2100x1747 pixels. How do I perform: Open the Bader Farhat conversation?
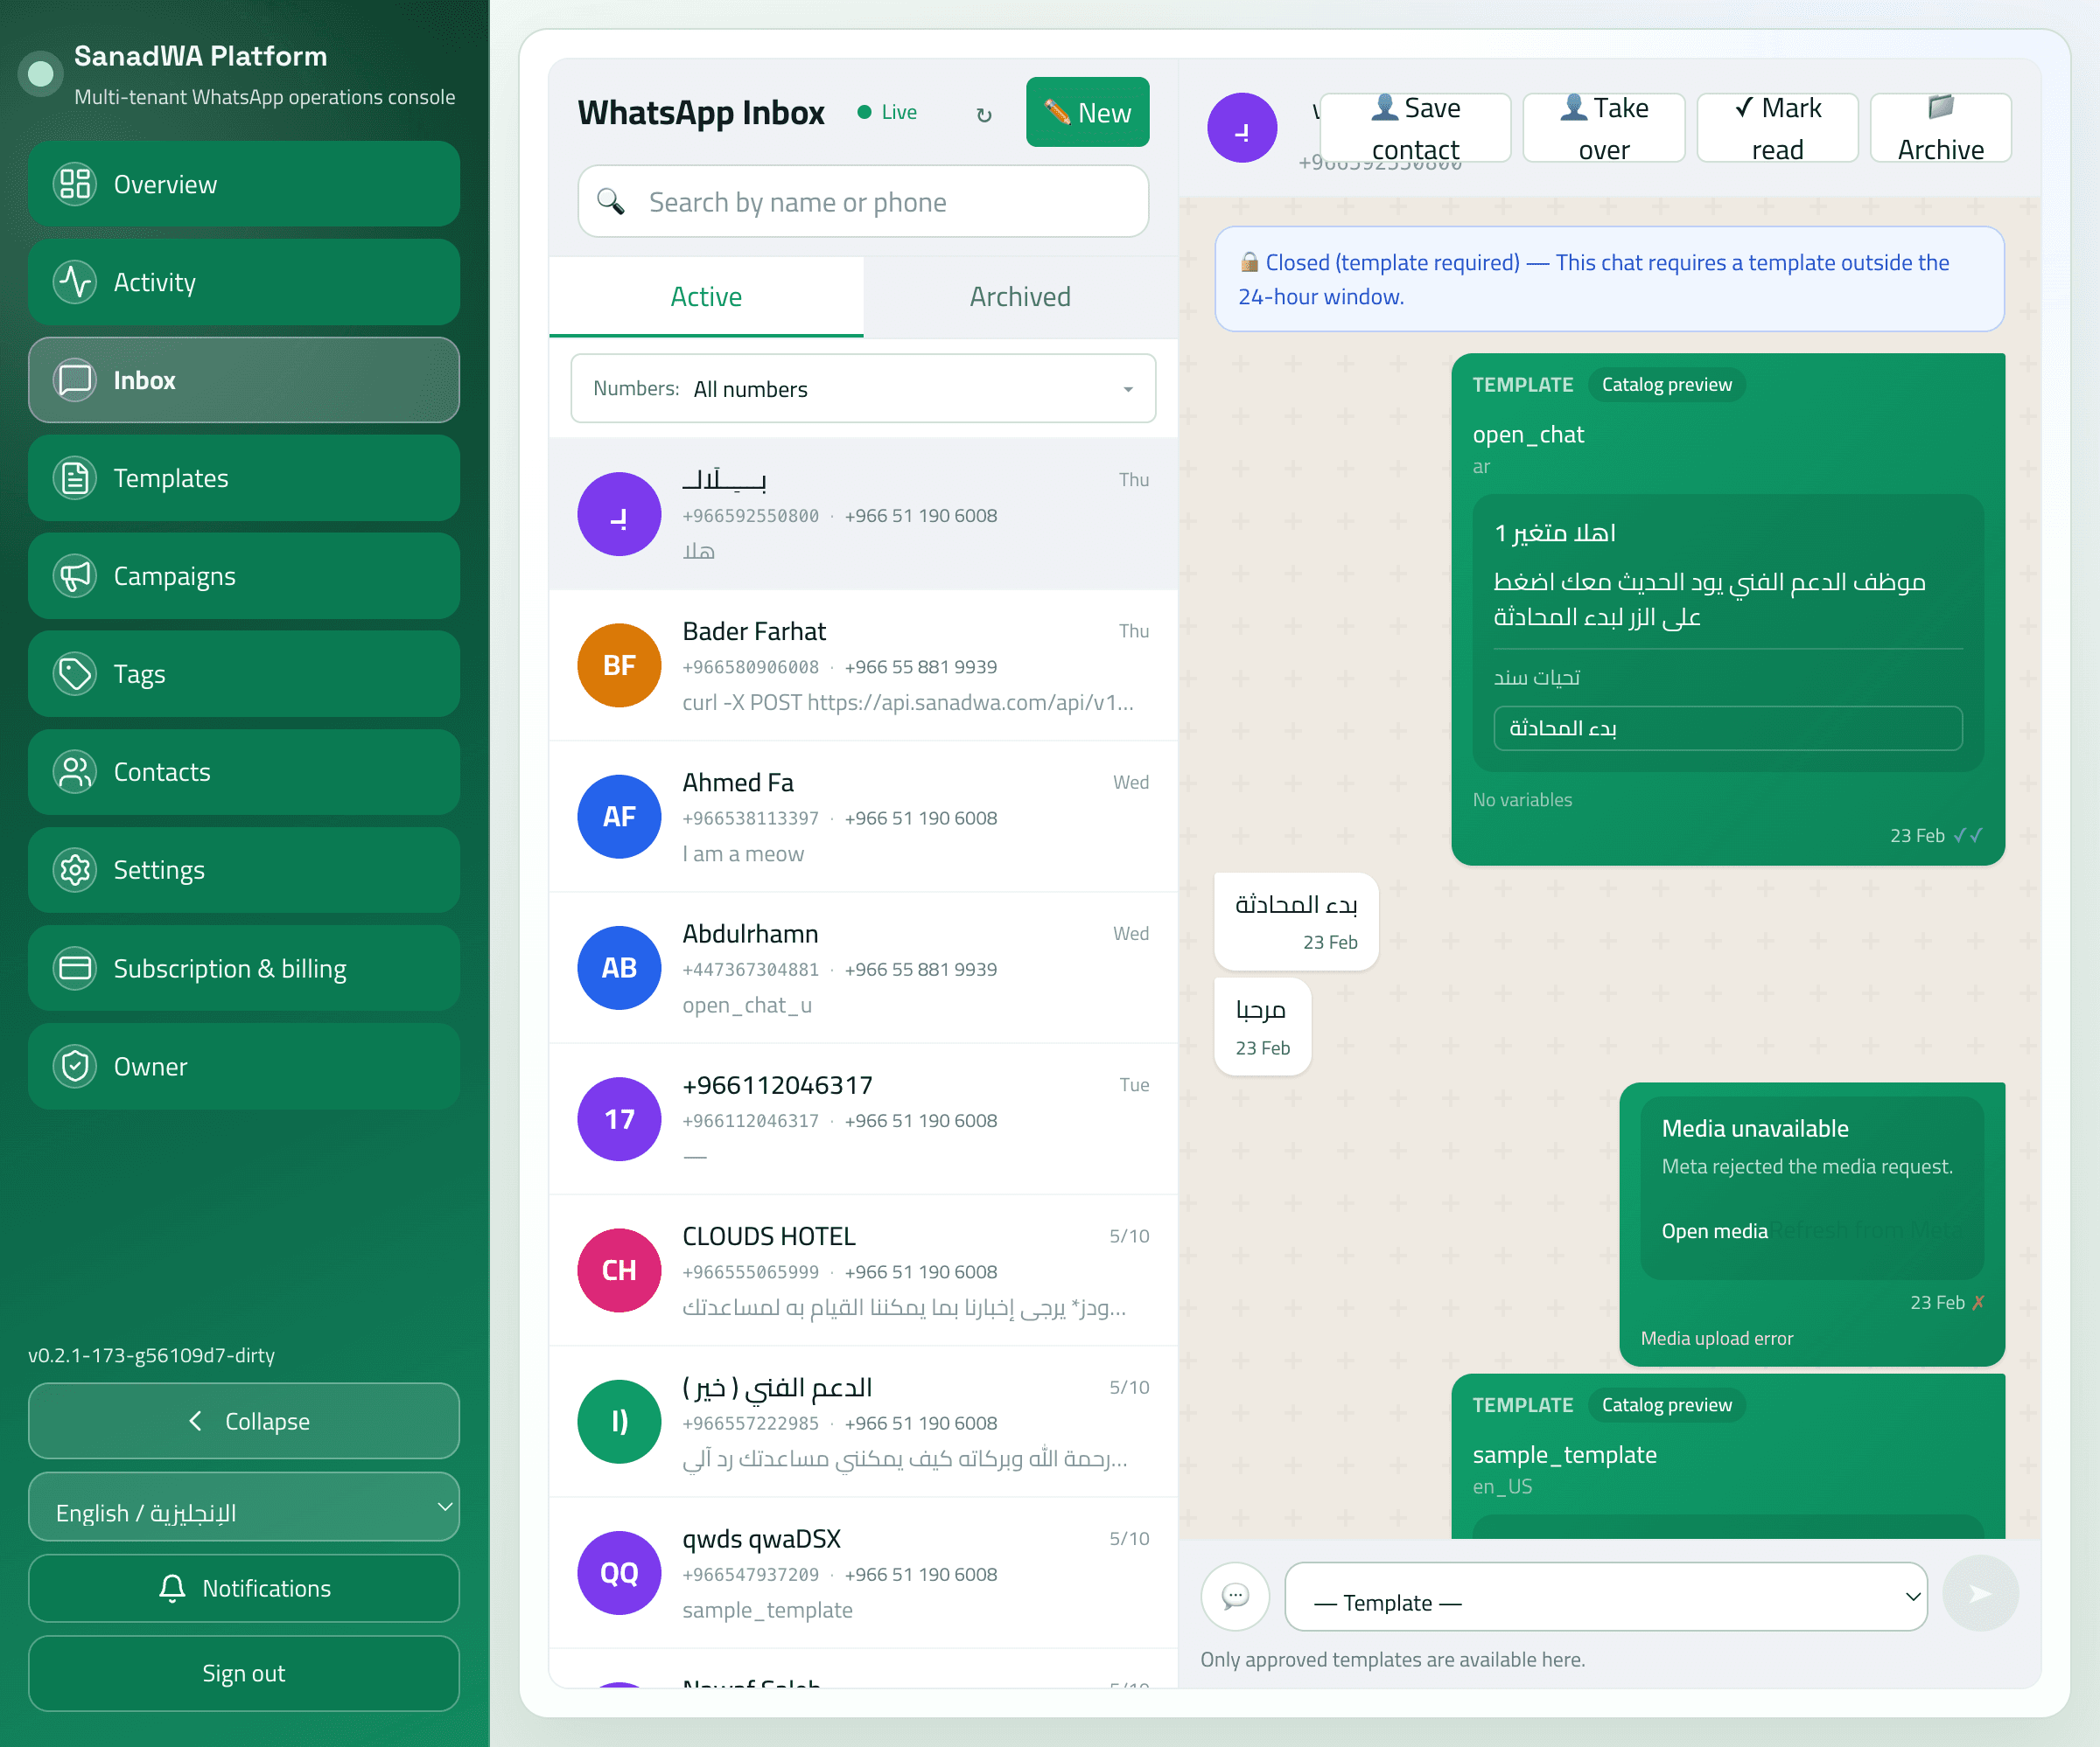[863, 665]
